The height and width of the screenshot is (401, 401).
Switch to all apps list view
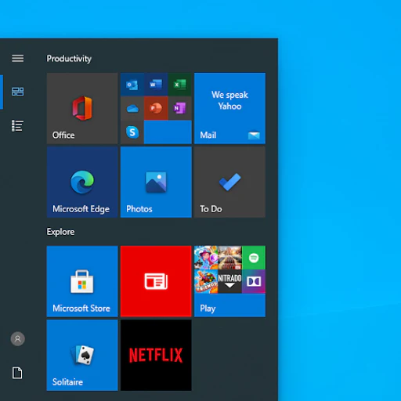tap(17, 125)
